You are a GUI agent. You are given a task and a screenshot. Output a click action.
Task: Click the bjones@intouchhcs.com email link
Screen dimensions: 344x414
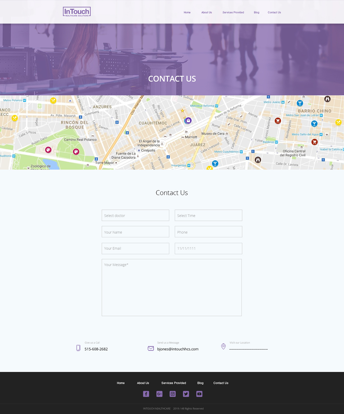click(178, 349)
